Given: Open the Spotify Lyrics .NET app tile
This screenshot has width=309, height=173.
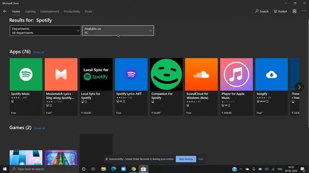Looking at the screenshot, I should point(131,86).
